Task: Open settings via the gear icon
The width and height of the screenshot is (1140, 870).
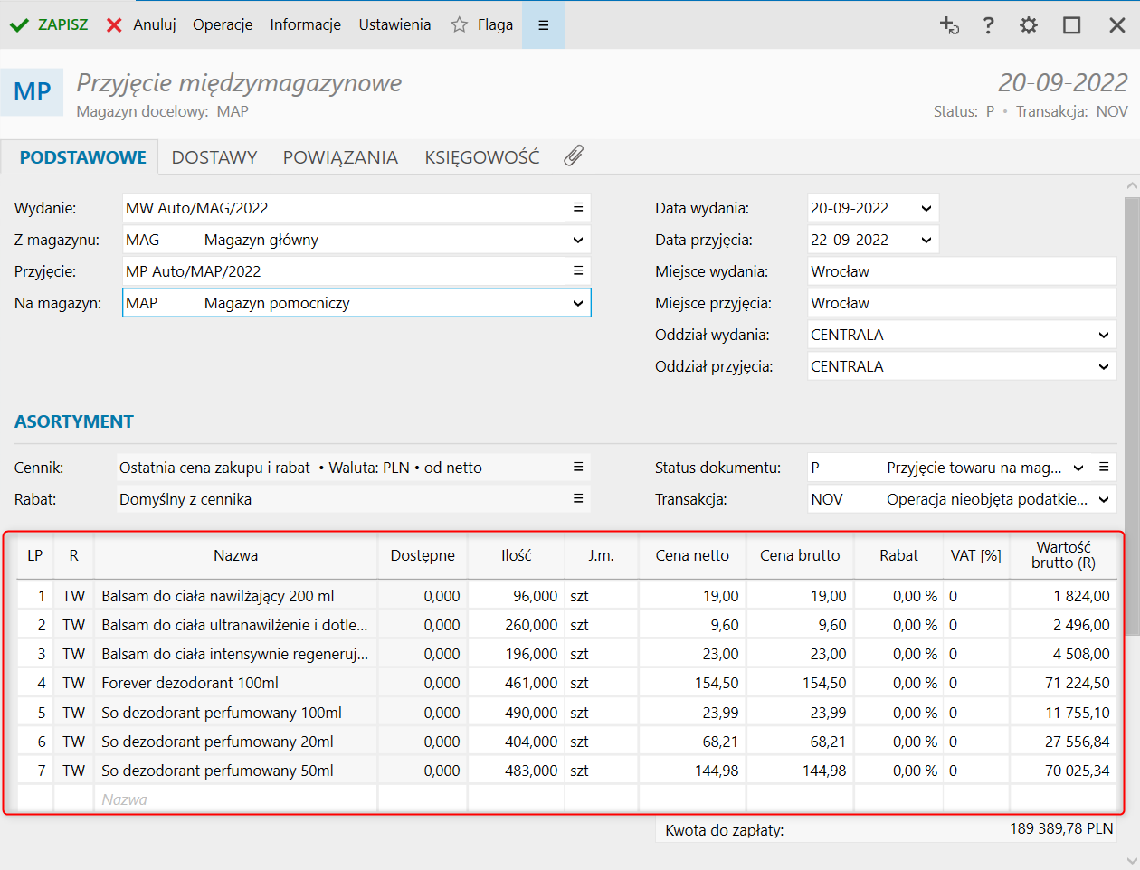Action: pyautogui.click(x=1029, y=25)
